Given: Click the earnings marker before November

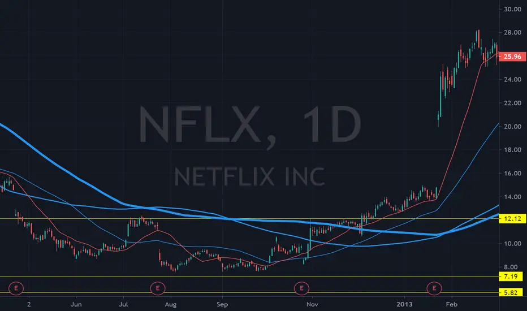Looking at the screenshot, I should click(x=301, y=288).
